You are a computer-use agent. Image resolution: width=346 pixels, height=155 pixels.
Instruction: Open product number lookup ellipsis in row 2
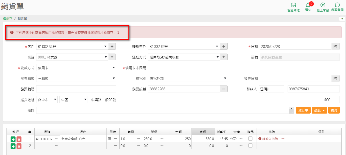pos(56,146)
